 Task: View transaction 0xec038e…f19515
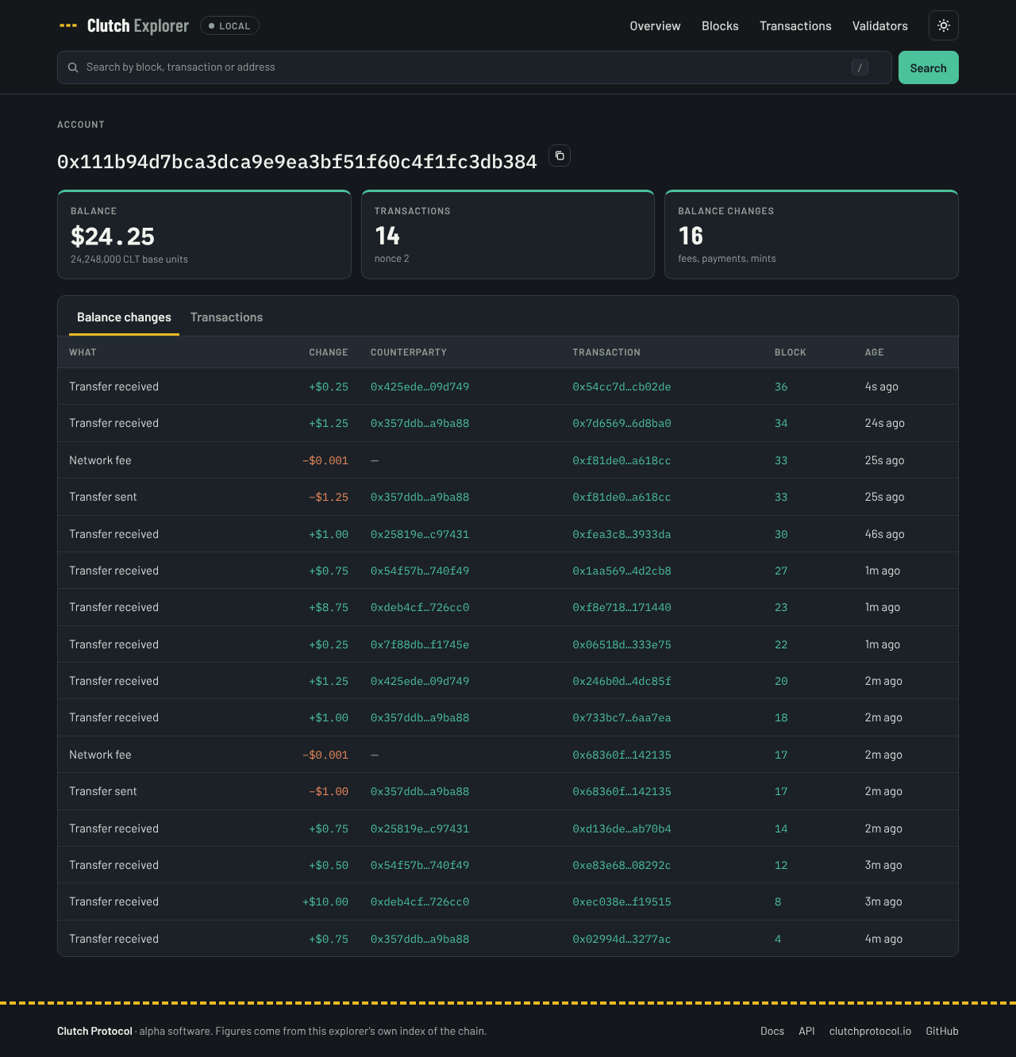pyautogui.click(x=622, y=901)
